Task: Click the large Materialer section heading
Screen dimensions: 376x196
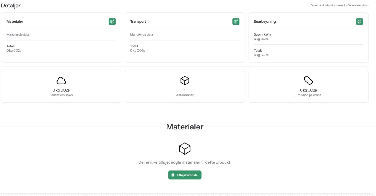Action: click(184, 127)
